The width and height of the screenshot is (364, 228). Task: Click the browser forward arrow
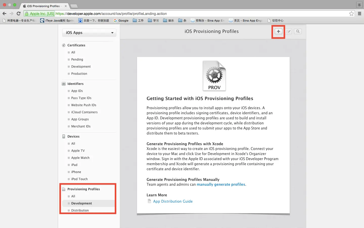[x=11, y=14]
